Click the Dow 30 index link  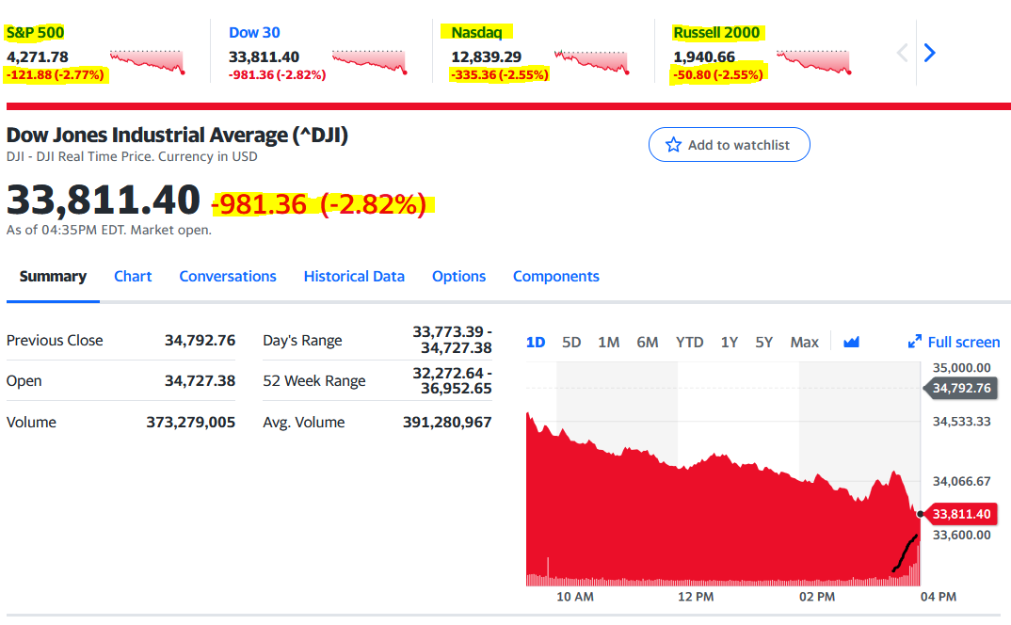click(x=254, y=33)
